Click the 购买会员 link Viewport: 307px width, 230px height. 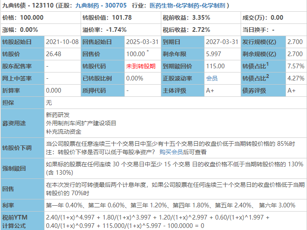(171, 152)
